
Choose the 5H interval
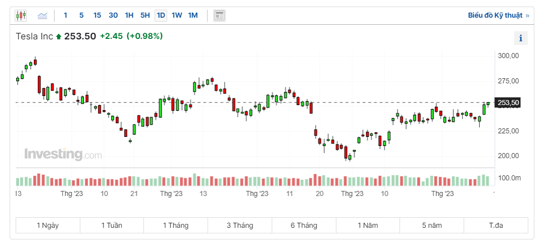[x=145, y=15]
